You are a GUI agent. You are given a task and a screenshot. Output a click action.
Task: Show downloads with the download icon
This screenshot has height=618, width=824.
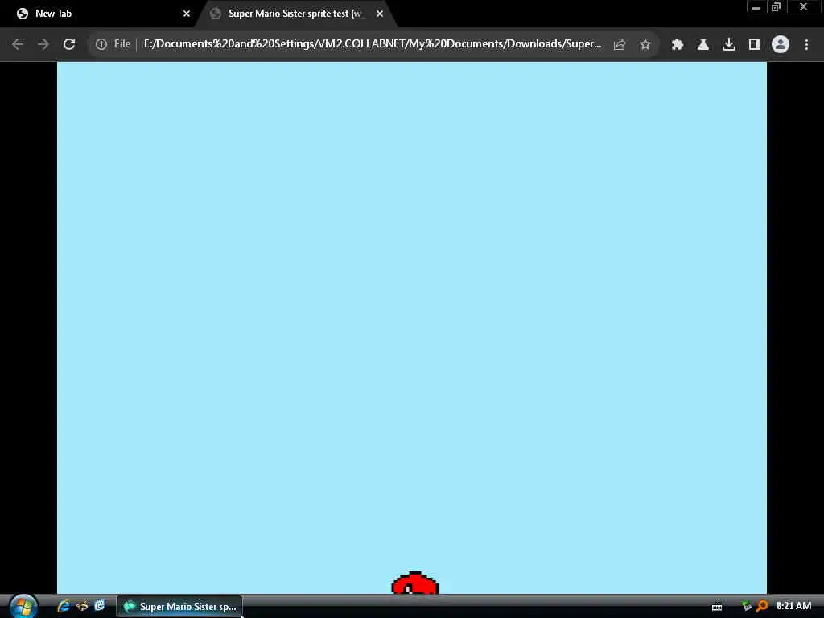(x=729, y=45)
